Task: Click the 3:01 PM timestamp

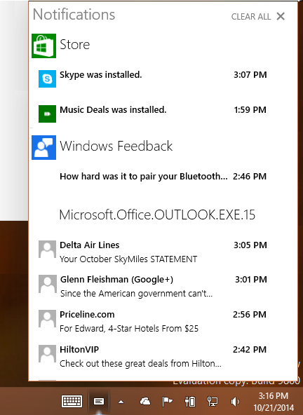Action: pos(251,279)
